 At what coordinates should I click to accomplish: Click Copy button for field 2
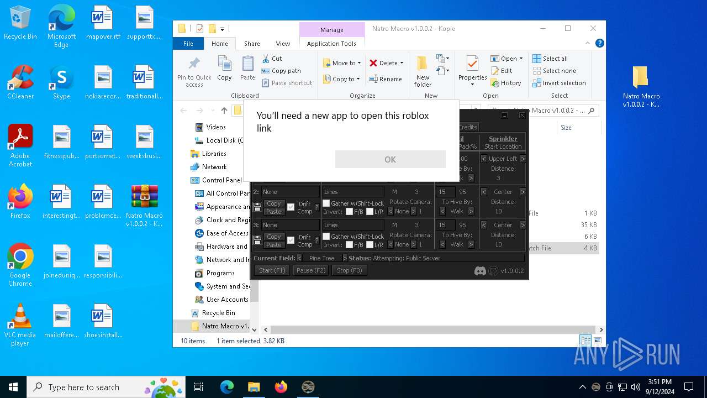point(274,203)
